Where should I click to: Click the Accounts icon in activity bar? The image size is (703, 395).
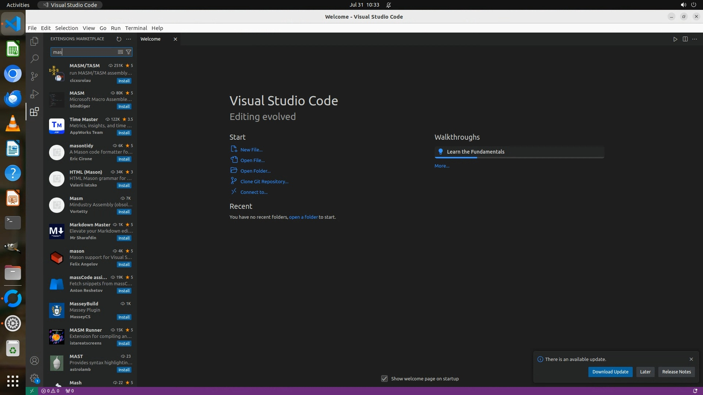point(34,361)
